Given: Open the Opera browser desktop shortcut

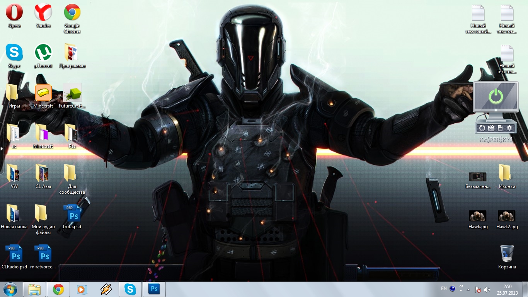Looking at the screenshot, I should pos(14,15).
